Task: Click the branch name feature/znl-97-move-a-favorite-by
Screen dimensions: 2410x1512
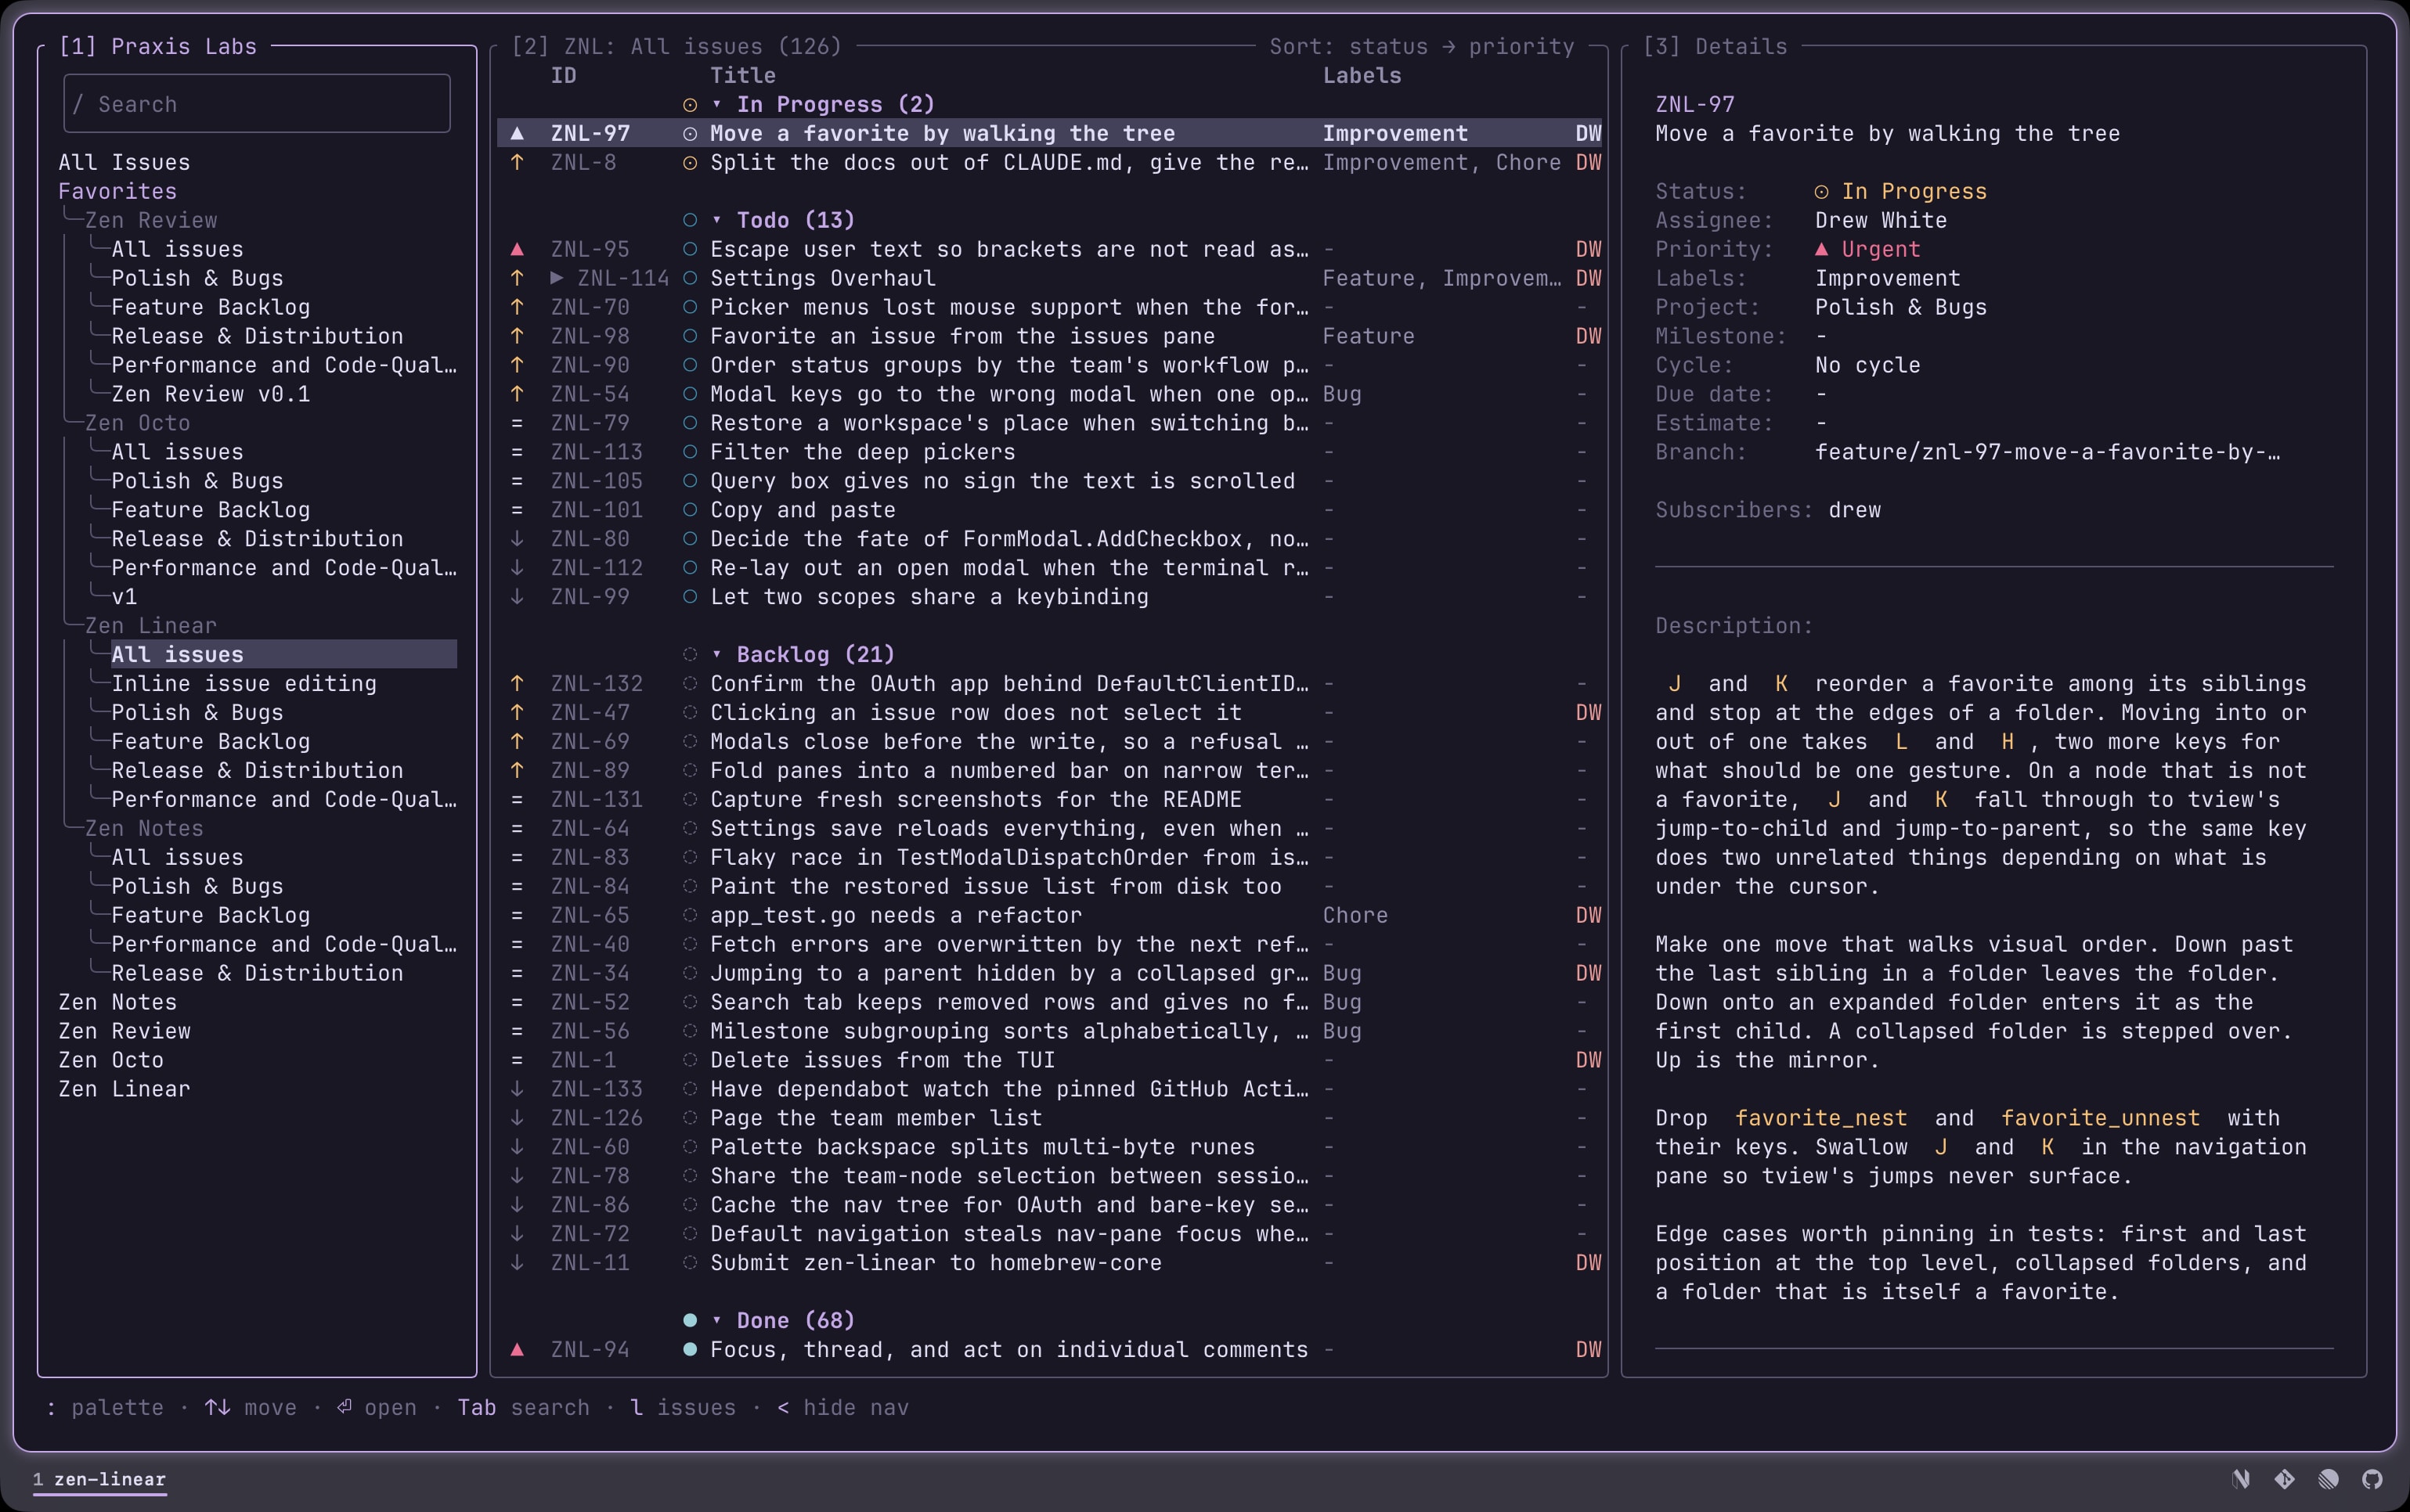Action: (x=2047, y=452)
